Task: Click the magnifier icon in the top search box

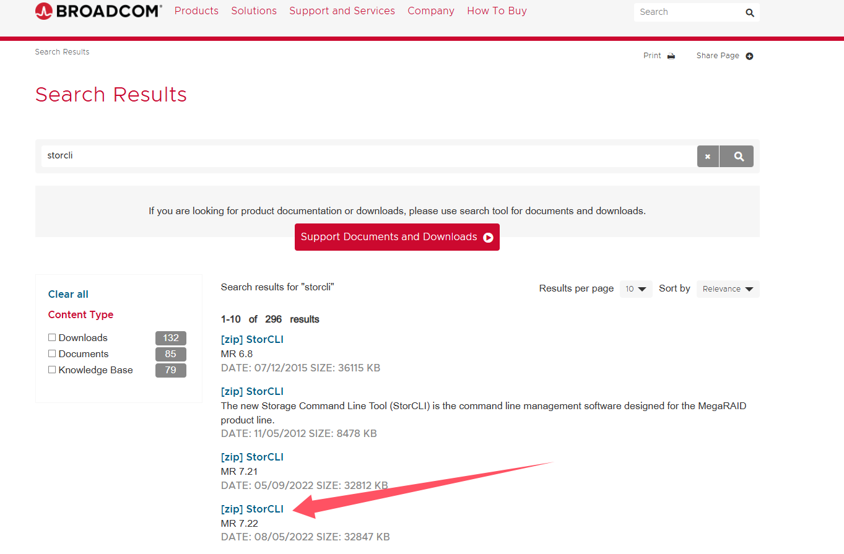Action: click(750, 12)
